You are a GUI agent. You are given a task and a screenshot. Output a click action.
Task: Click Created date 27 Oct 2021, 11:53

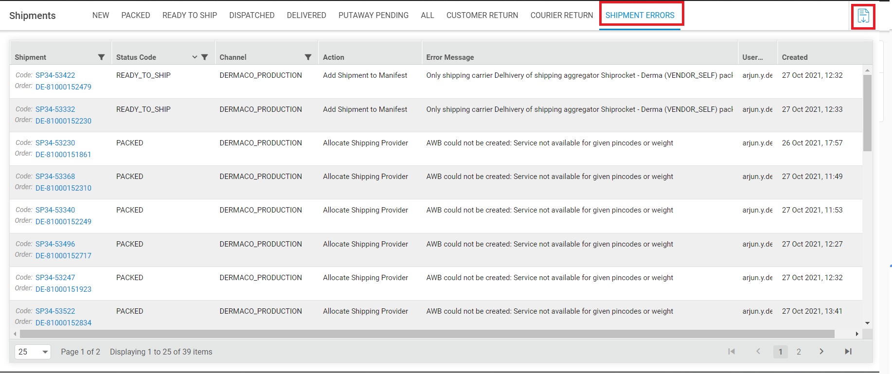[x=812, y=210]
